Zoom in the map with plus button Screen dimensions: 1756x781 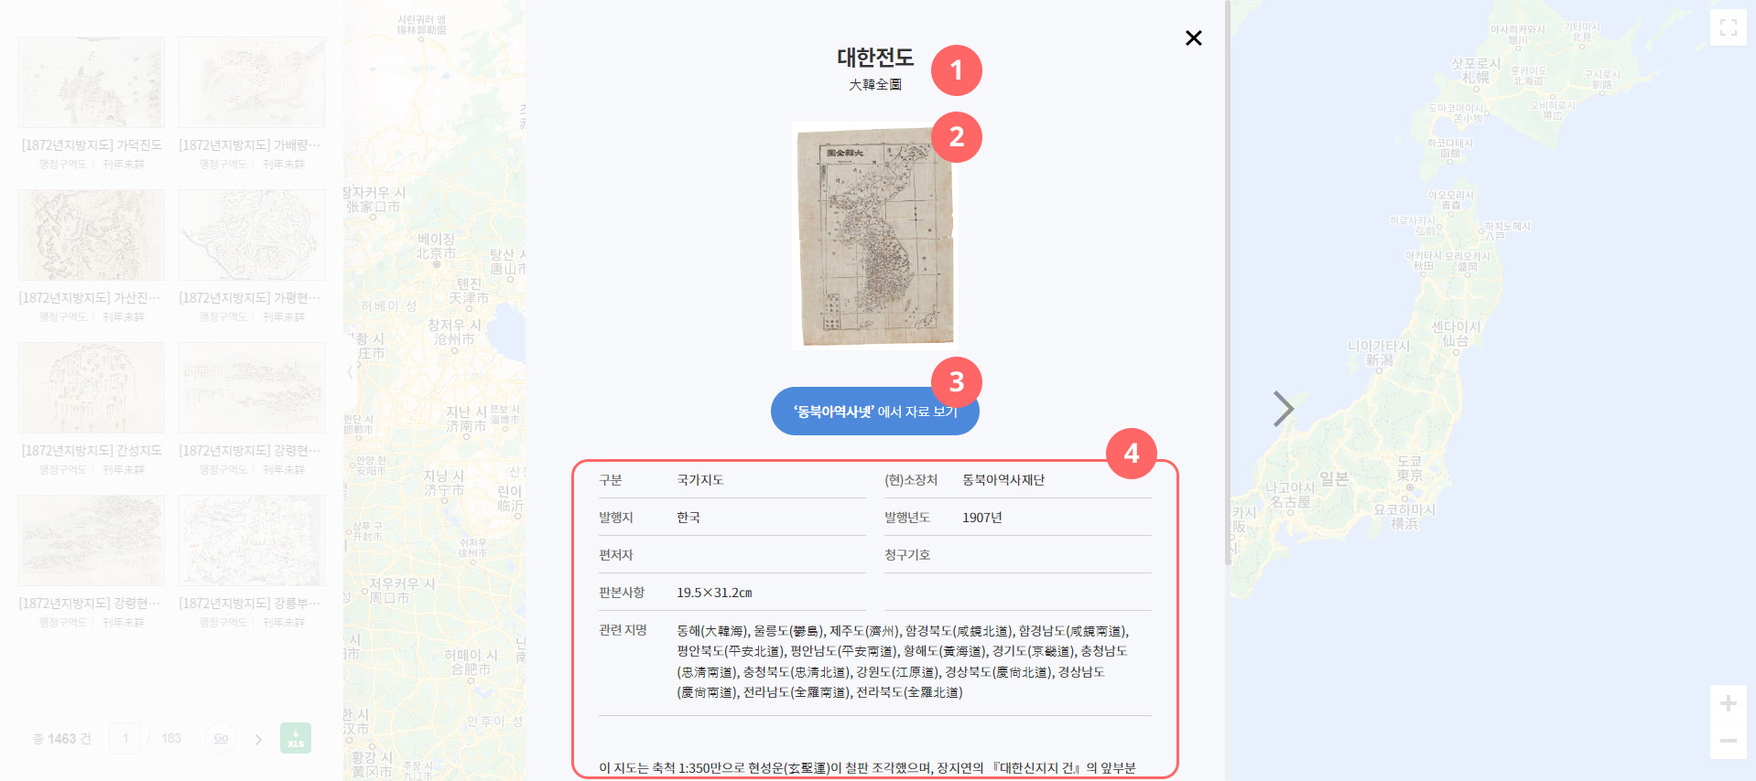pos(1728,703)
